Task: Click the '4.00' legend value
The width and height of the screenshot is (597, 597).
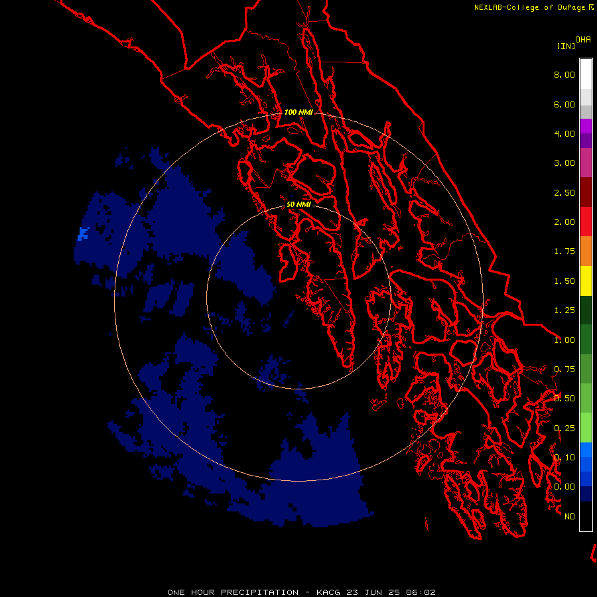Action: [564, 133]
